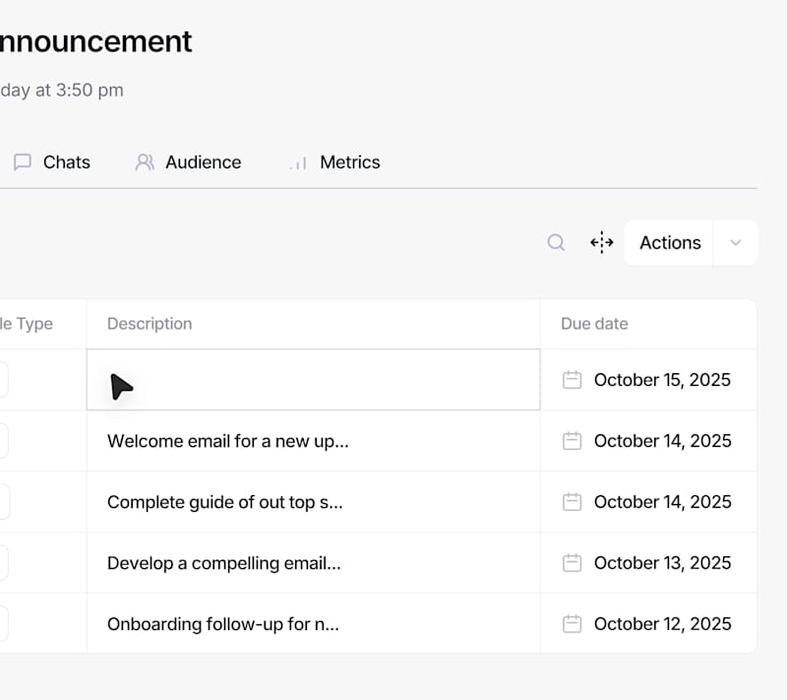Open "Onboarding follow-up for n..." entry
The width and height of the screenshot is (787, 700).
click(222, 624)
